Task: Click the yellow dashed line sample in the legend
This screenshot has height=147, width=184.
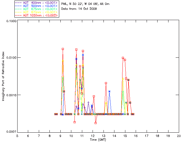Action: 18,12
